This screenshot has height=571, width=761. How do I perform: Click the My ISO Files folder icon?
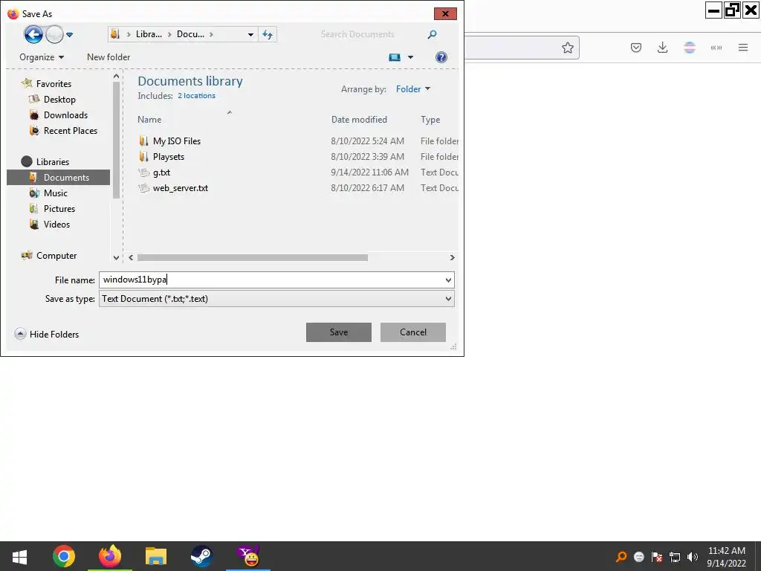coord(143,141)
